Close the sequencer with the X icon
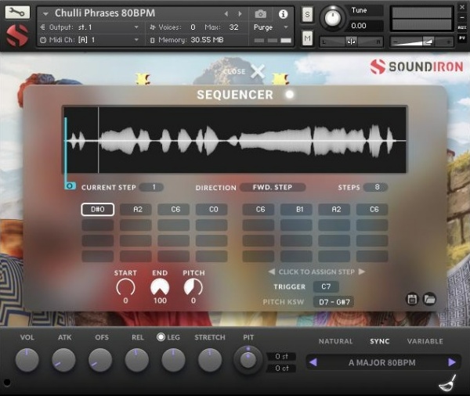This screenshot has width=470, height=396. click(x=258, y=71)
